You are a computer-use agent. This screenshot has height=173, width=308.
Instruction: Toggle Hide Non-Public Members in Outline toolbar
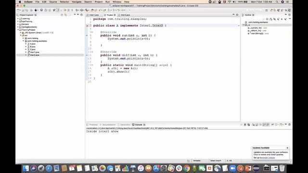click(282, 19)
